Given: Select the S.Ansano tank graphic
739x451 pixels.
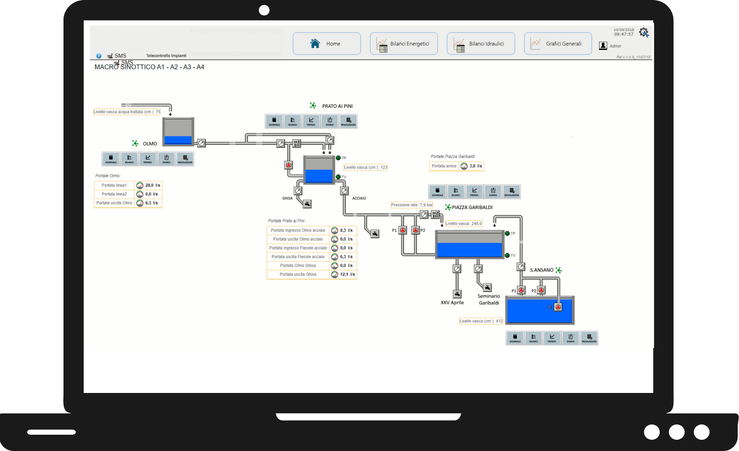Looking at the screenshot, I should (x=540, y=310).
